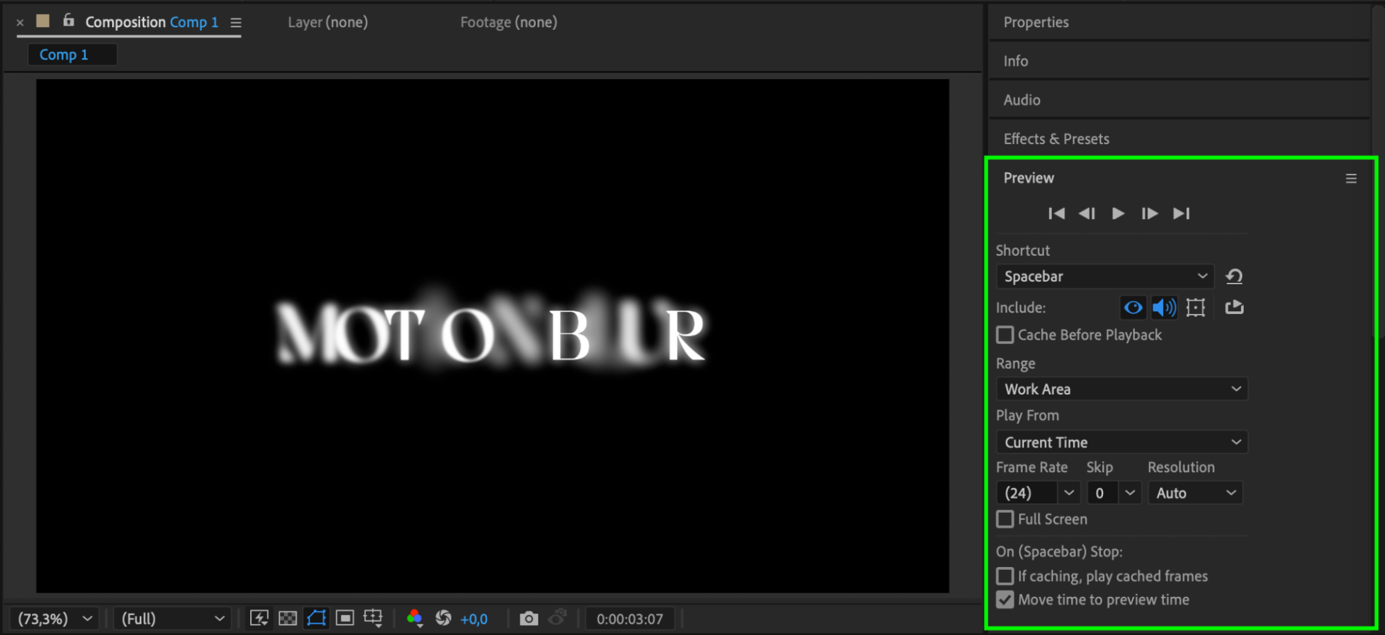Open the Frame Rate dropdown (24)

[x=1038, y=493]
